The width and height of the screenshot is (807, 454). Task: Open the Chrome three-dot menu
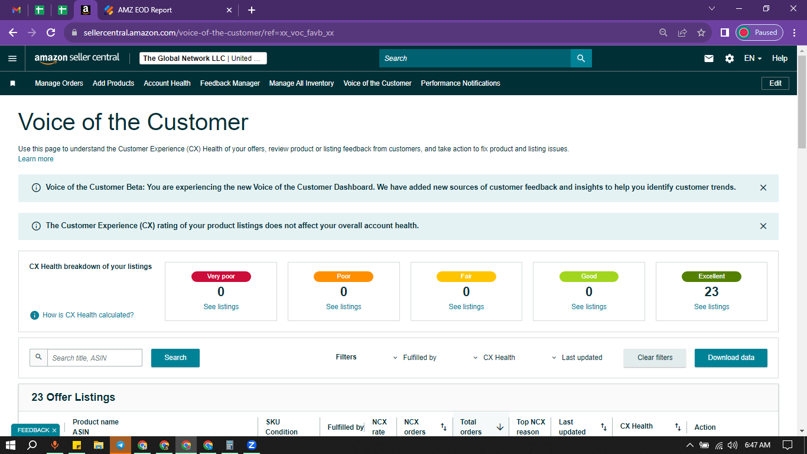(795, 33)
